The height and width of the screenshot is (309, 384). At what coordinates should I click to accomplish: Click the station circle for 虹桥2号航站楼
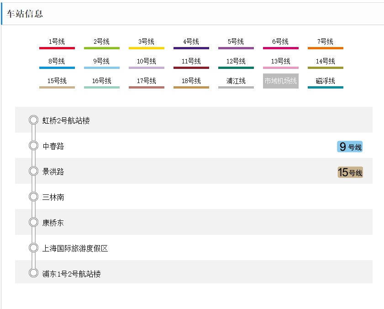click(33, 120)
